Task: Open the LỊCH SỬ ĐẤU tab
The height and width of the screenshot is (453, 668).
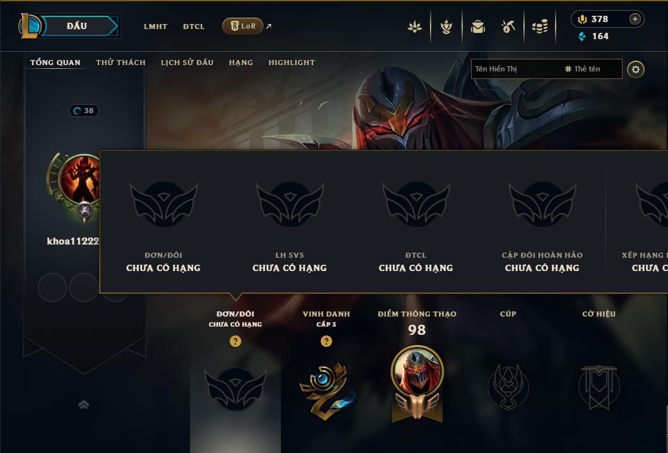Action: click(187, 63)
